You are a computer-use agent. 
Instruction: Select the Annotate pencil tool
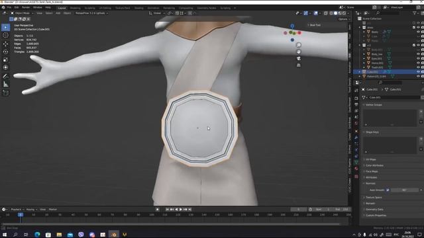coord(6,77)
